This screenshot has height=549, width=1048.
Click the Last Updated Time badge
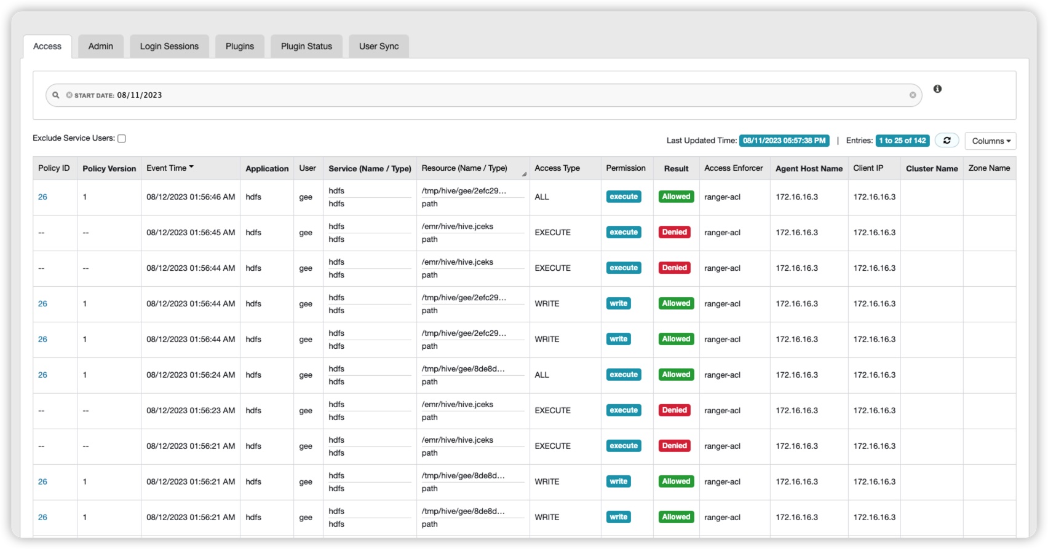(x=784, y=141)
